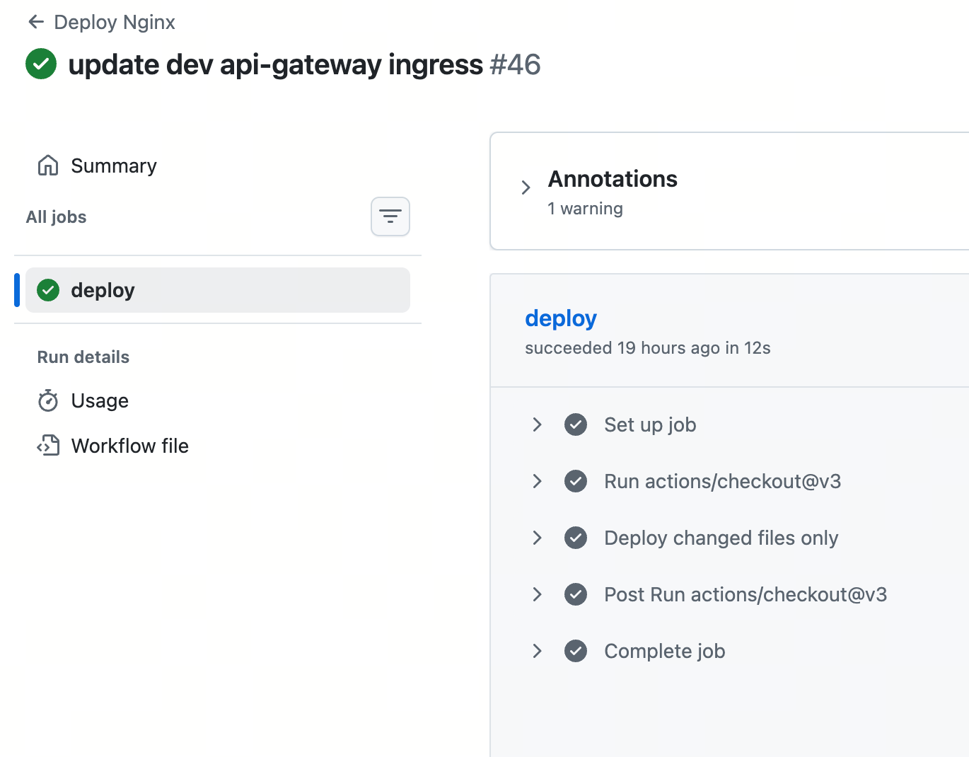This screenshot has width=969, height=757.
Task: Expand the Post Run actions/checkout@v3 chevron
Action: [x=537, y=594]
